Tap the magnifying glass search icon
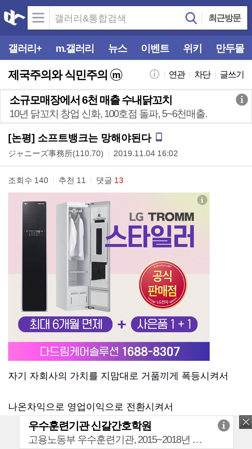Image resolution: width=252 pixels, height=449 pixels. 191,18
